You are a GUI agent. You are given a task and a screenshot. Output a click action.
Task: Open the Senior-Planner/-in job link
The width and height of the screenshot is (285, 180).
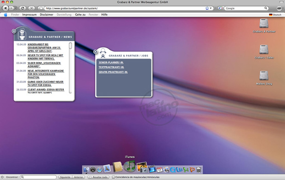(111, 63)
